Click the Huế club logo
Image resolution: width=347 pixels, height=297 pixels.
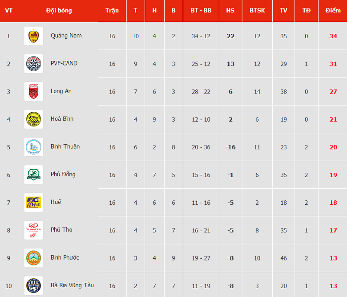33,202
